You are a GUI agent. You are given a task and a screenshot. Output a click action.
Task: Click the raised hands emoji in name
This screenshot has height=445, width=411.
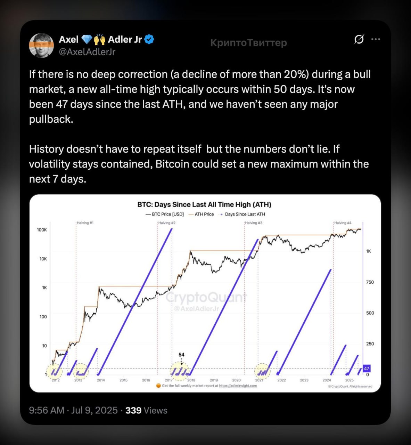100,40
